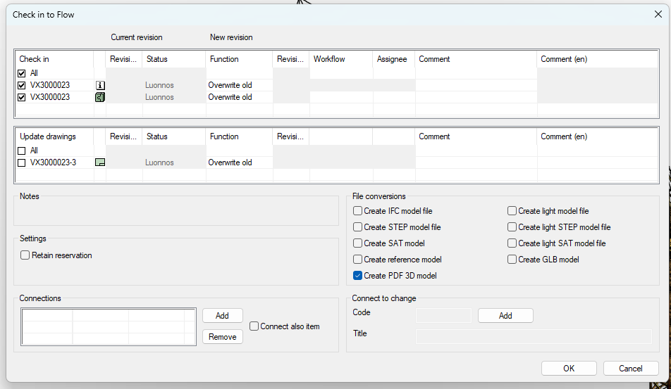Toggle Connect also item checkbox

[254, 326]
